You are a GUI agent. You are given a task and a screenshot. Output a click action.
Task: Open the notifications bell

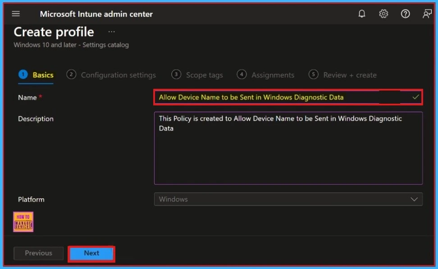click(362, 14)
